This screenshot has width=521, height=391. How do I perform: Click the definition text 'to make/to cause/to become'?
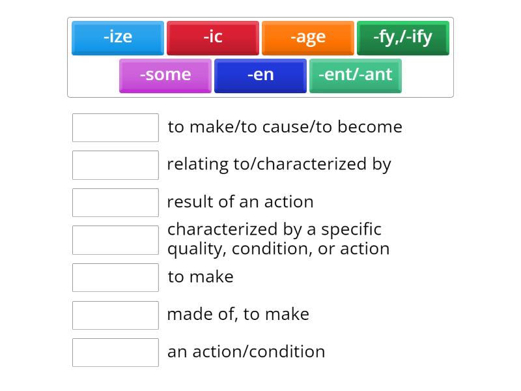pos(285,127)
